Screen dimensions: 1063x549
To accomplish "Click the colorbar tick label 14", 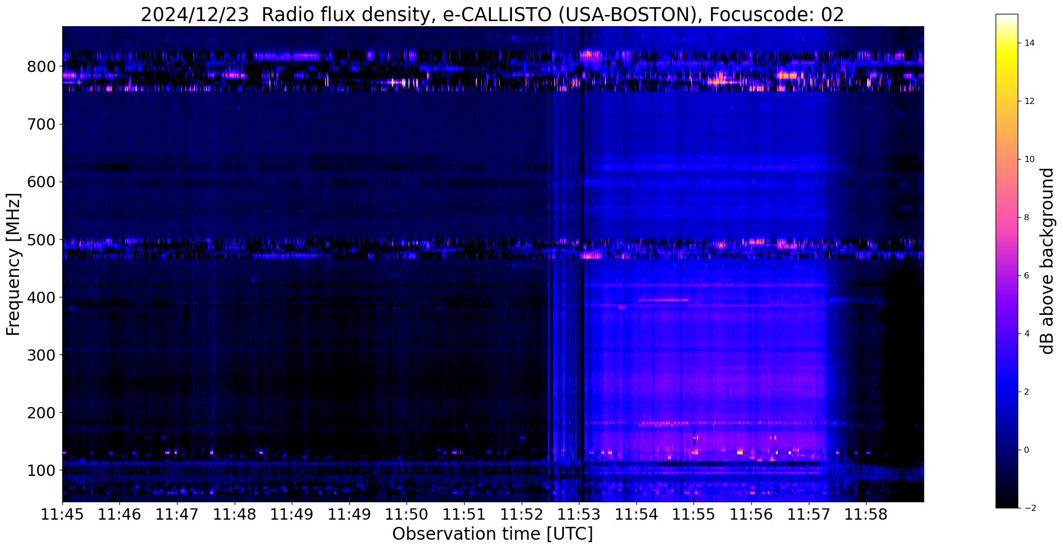I will 1030,43.
